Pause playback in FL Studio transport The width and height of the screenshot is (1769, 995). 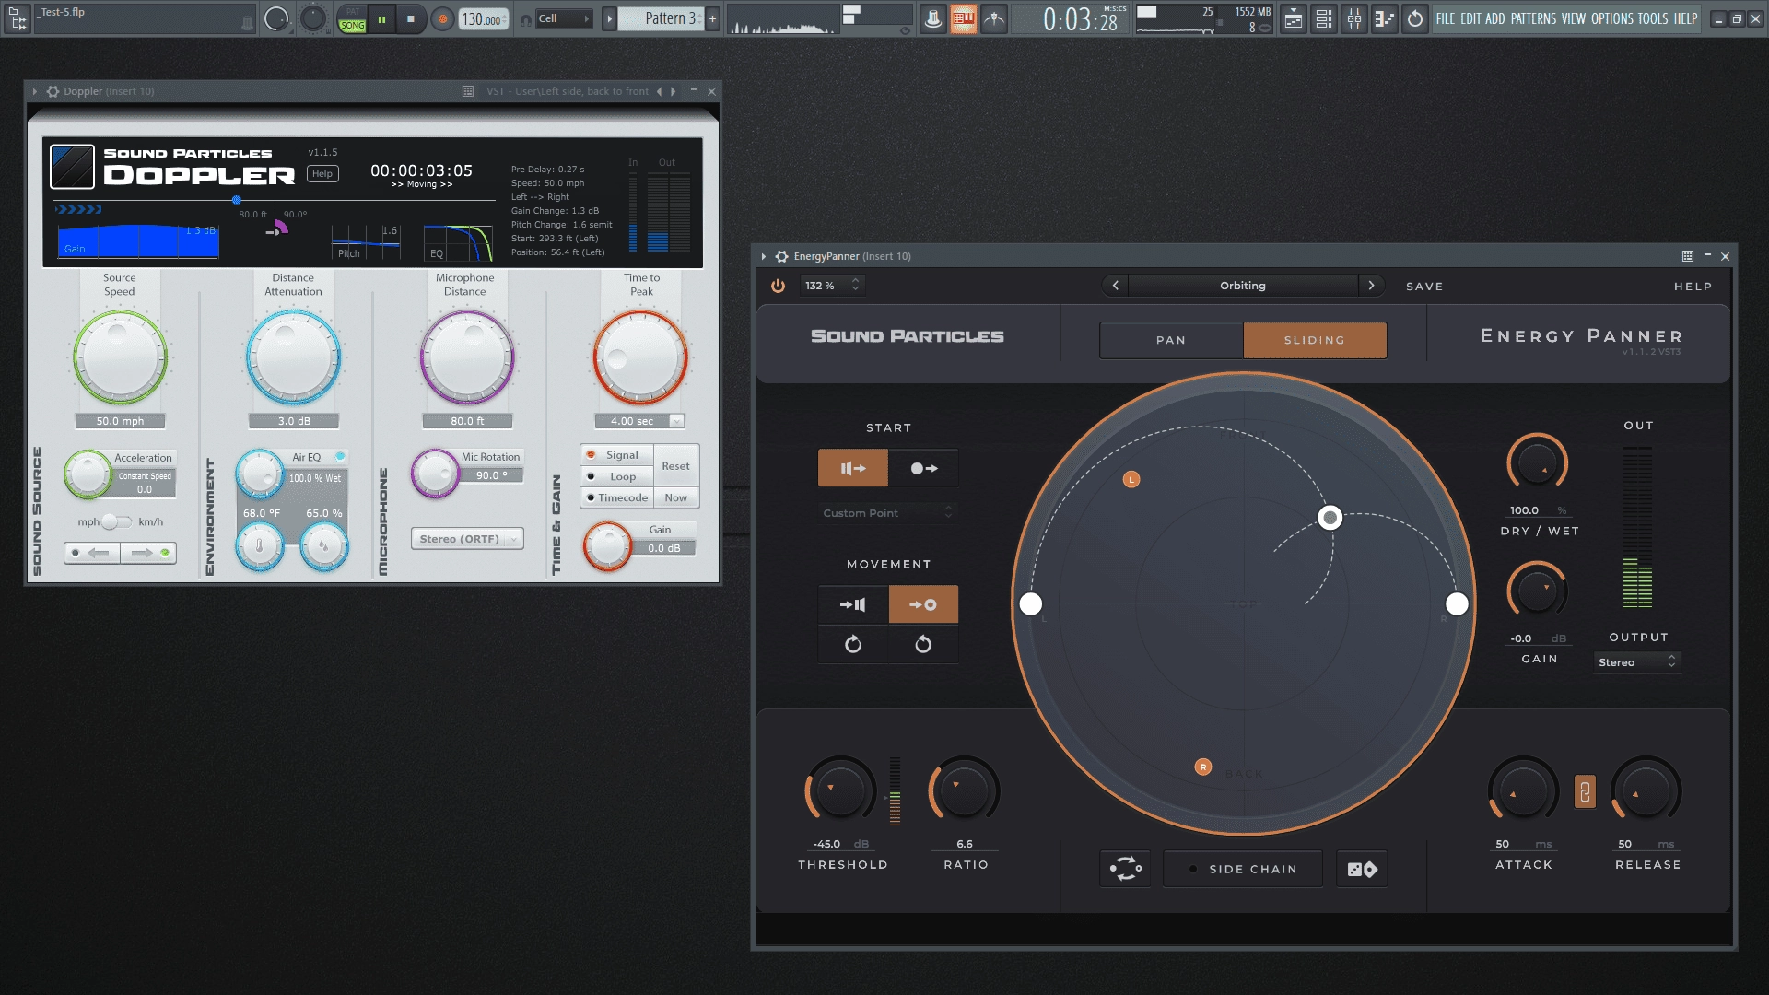point(381,18)
